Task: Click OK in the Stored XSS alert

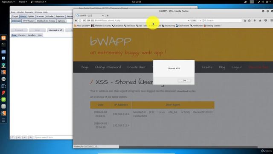Action: click(184, 80)
